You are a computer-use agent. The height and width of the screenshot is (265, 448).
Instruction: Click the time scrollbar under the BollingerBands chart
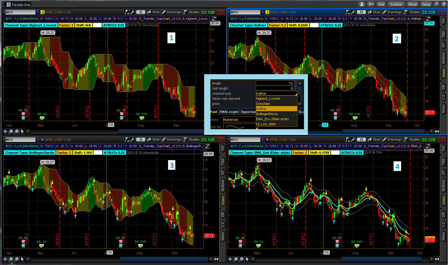164,259
